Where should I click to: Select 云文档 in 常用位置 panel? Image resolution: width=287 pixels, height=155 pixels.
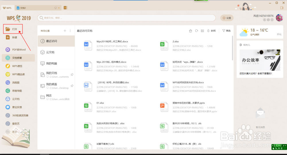coord(56,52)
